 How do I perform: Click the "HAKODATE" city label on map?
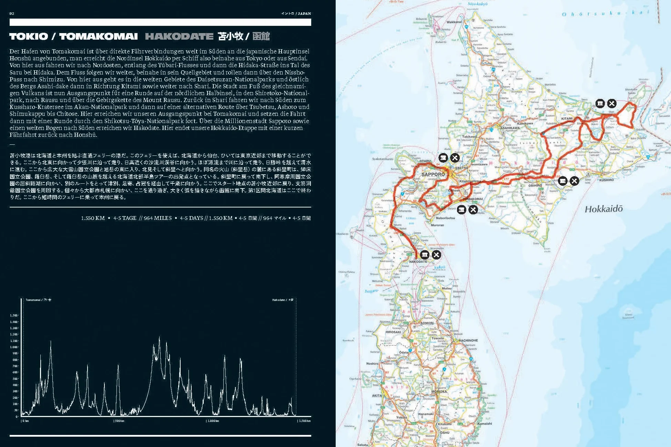418,262
